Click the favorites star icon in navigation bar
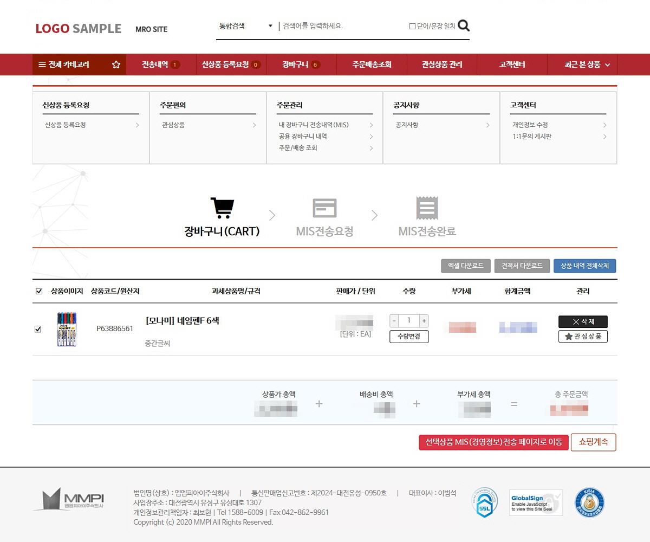 [116, 64]
